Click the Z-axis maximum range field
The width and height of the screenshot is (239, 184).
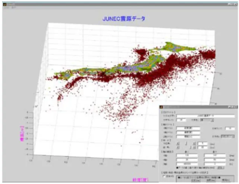(215, 164)
